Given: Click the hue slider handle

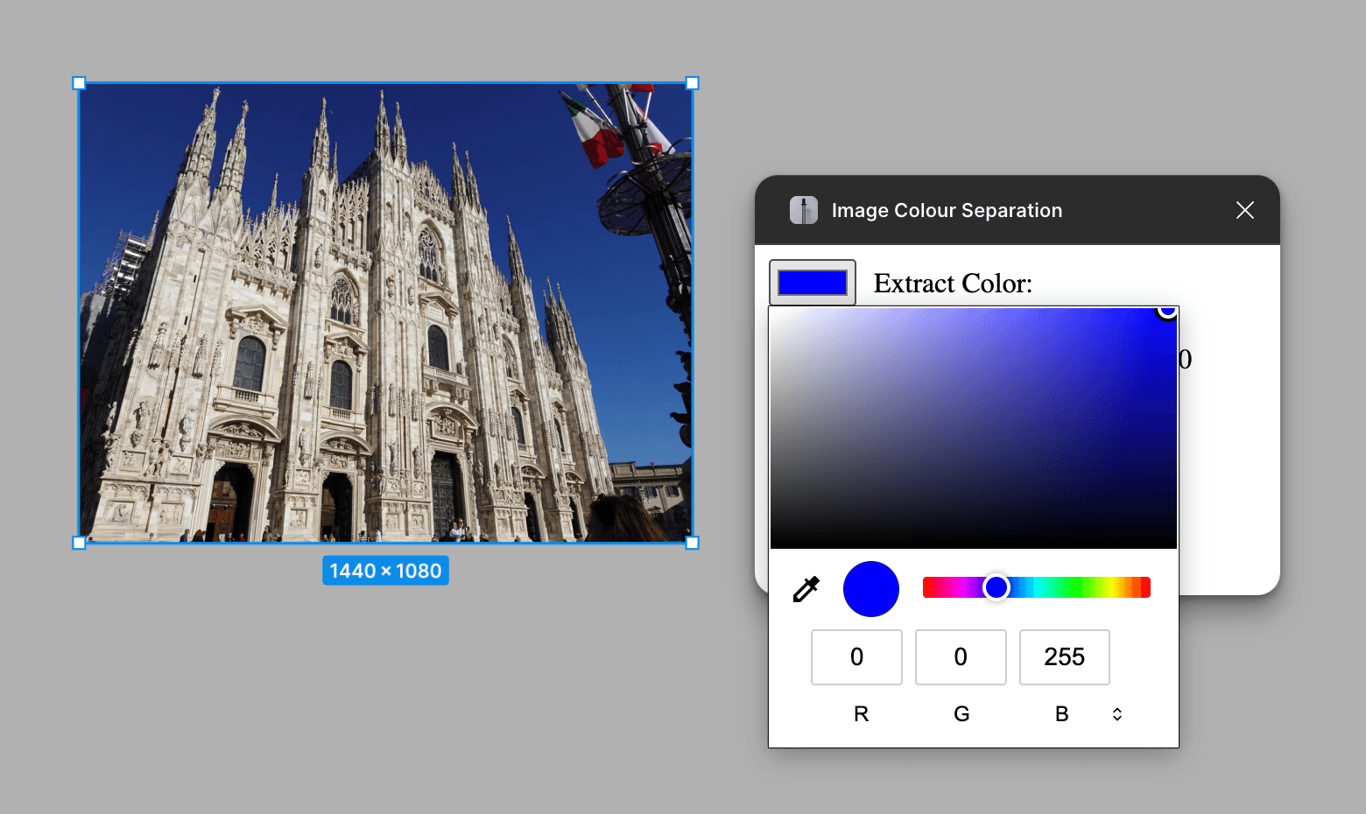Looking at the screenshot, I should point(996,587).
